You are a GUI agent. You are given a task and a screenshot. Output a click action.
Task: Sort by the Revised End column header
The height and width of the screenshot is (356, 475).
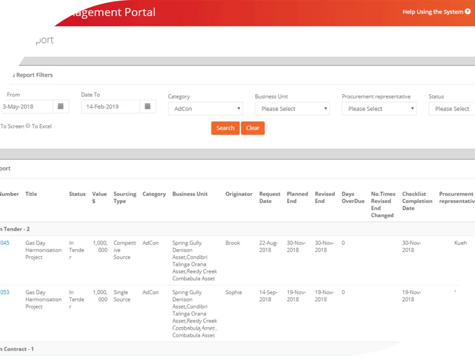[x=325, y=197]
